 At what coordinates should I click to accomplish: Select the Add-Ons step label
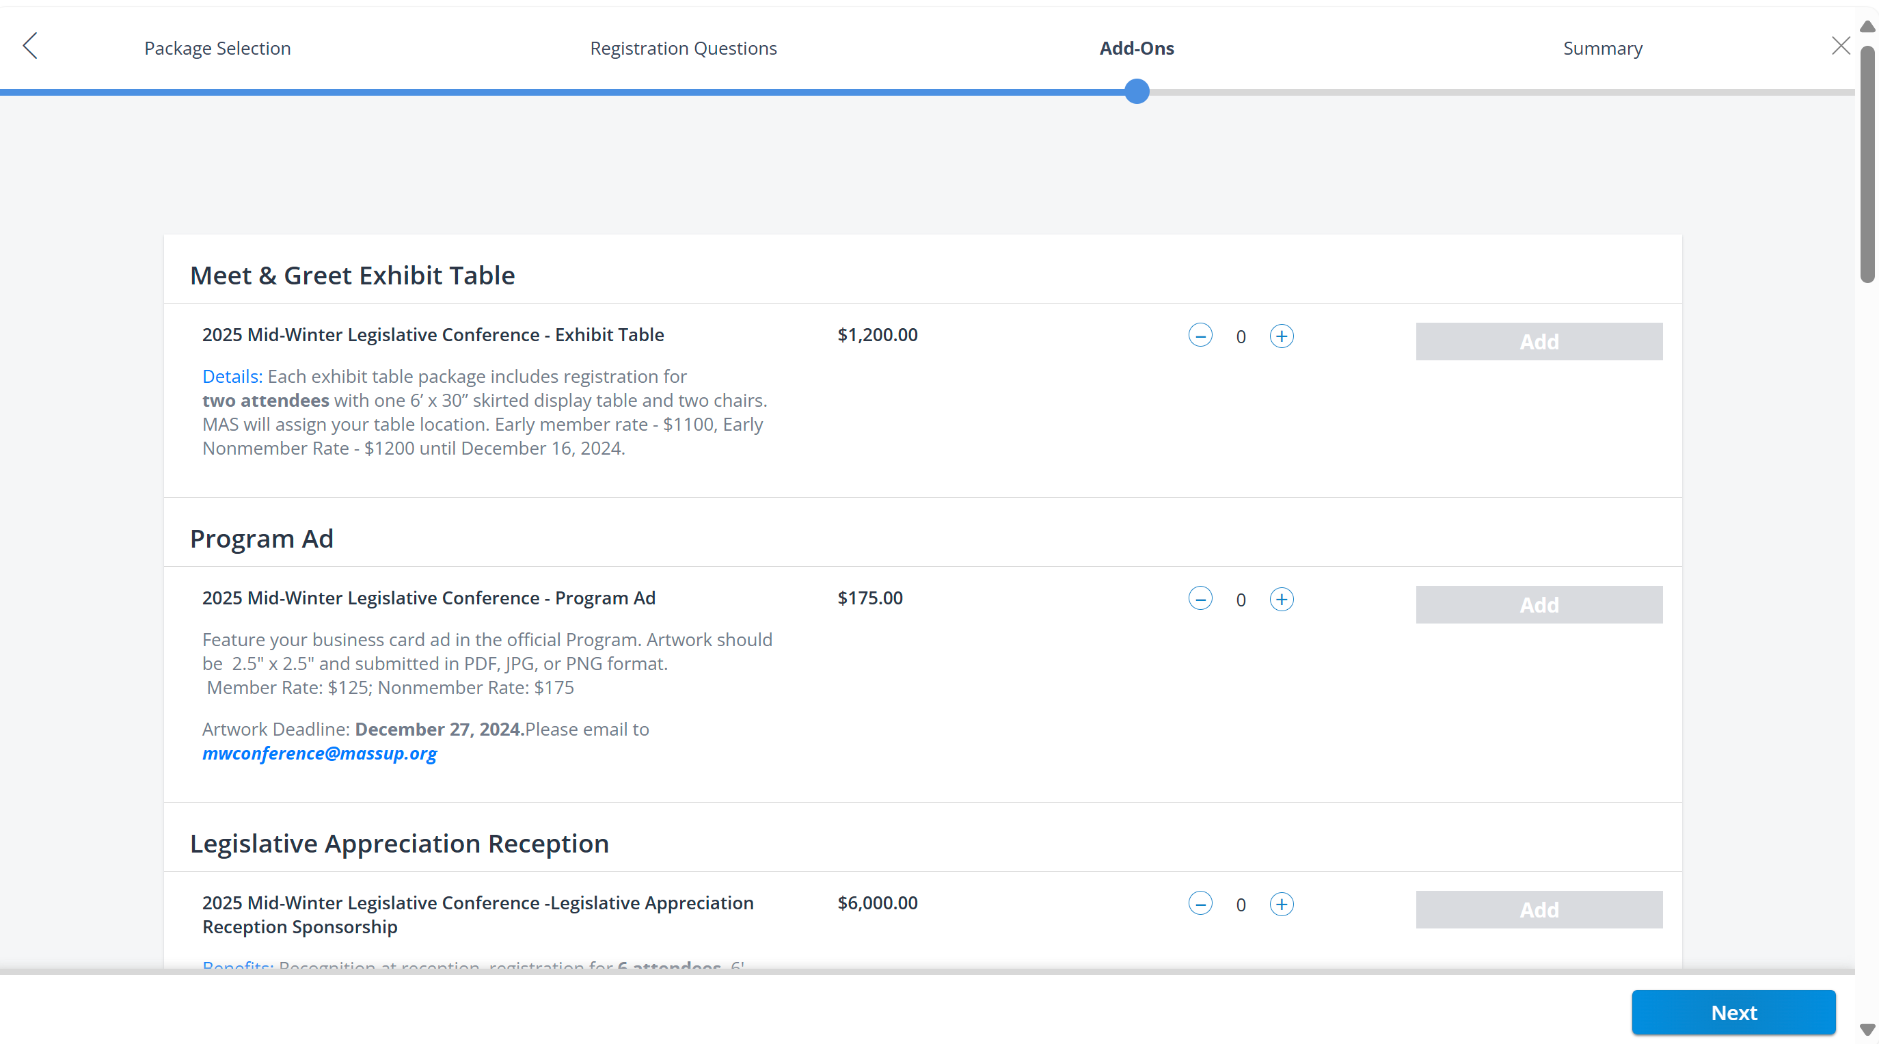click(x=1137, y=48)
